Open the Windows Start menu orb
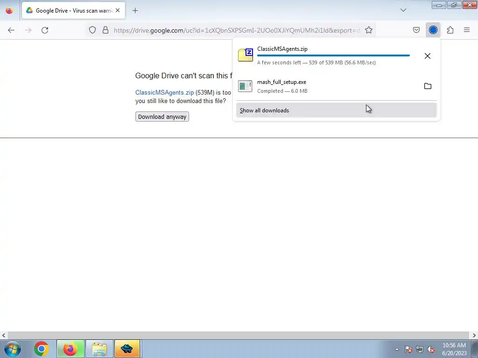Viewport: 478px width, 358px height. tap(13, 349)
